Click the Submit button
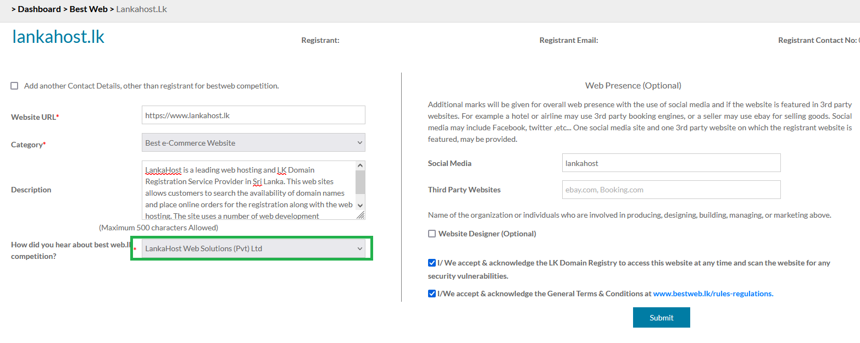 (661, 317)
